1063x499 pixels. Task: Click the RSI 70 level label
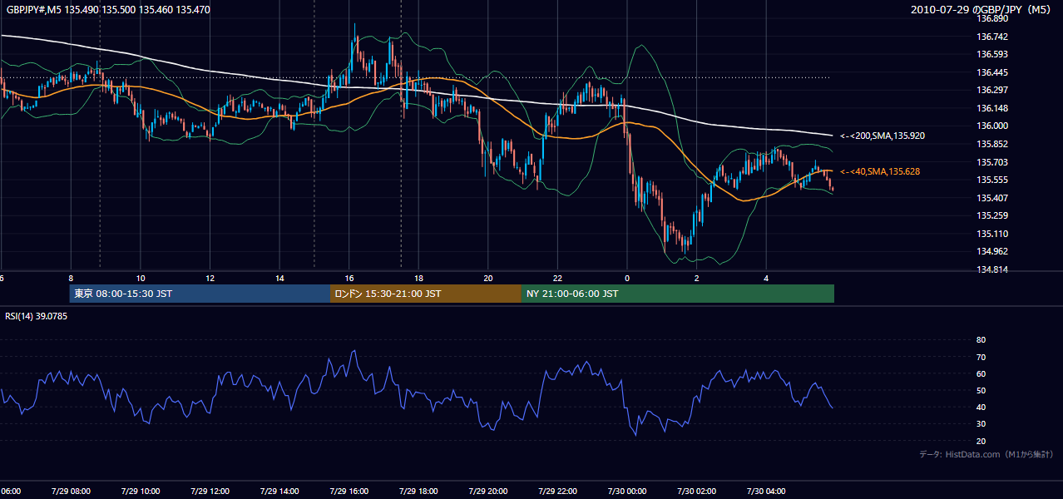click(x=981, y=357)
